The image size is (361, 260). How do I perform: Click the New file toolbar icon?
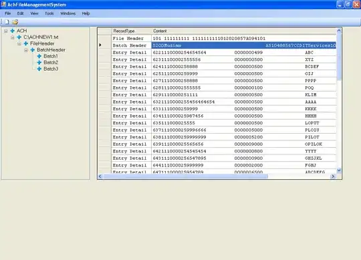[x=7, y=22]
